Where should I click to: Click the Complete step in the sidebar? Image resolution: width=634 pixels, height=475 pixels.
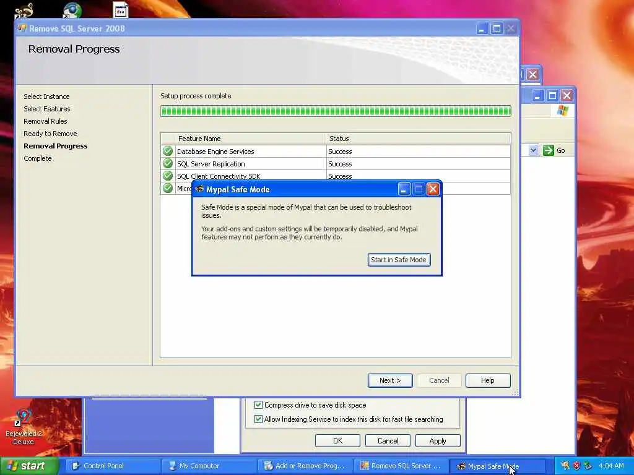coord(38,158)
